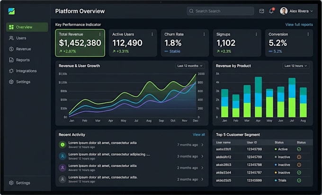Open the Active Users card options menu
The image size is (322, 195).
pyautogui.click(x=152, y=34)
